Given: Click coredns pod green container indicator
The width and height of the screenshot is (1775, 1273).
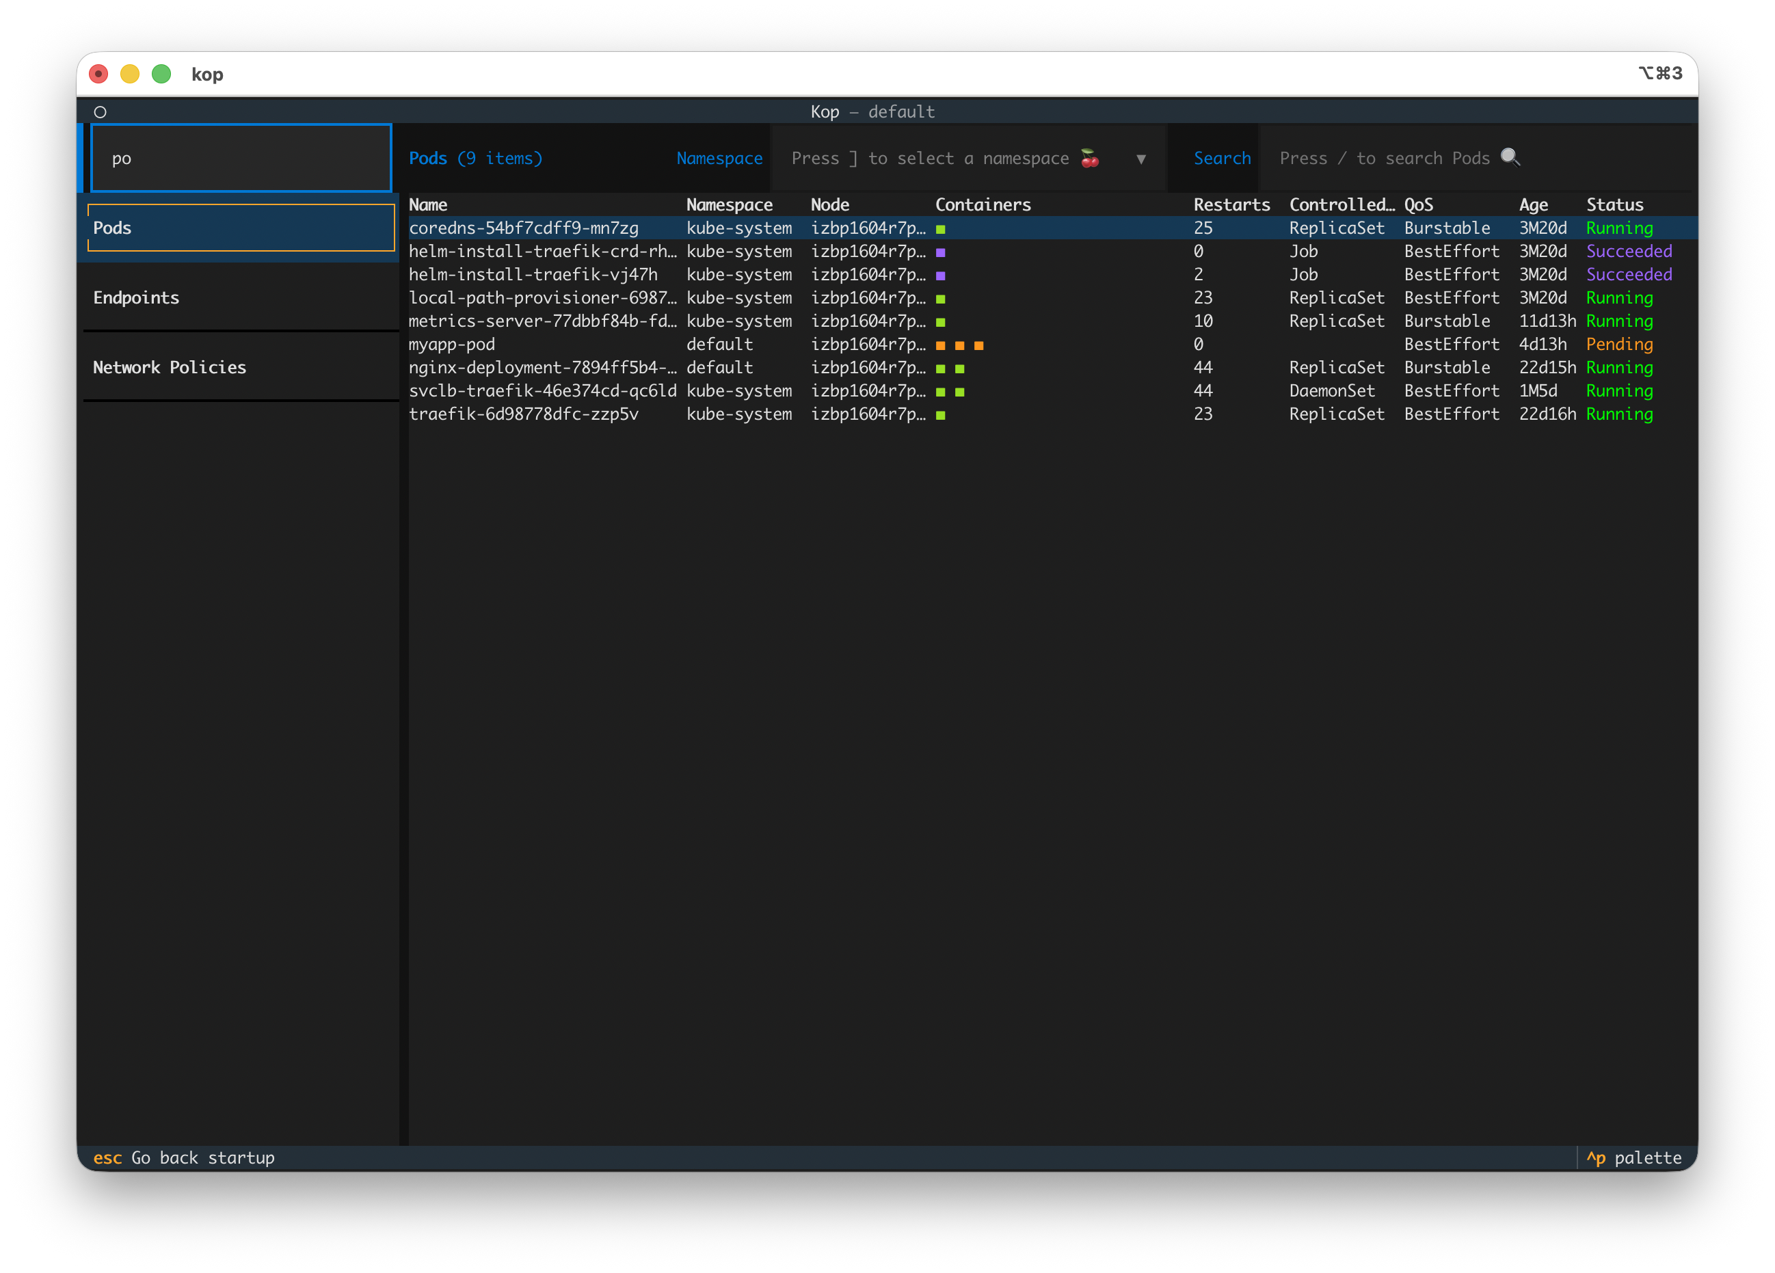Looking at the screenshot, I should click(941, 229).
